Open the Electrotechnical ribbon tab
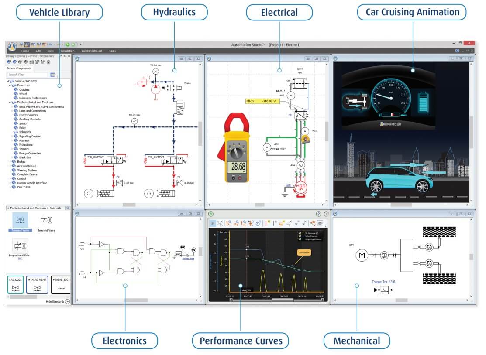The height and width of the screenshot is (355, 486). click(92, 51)
